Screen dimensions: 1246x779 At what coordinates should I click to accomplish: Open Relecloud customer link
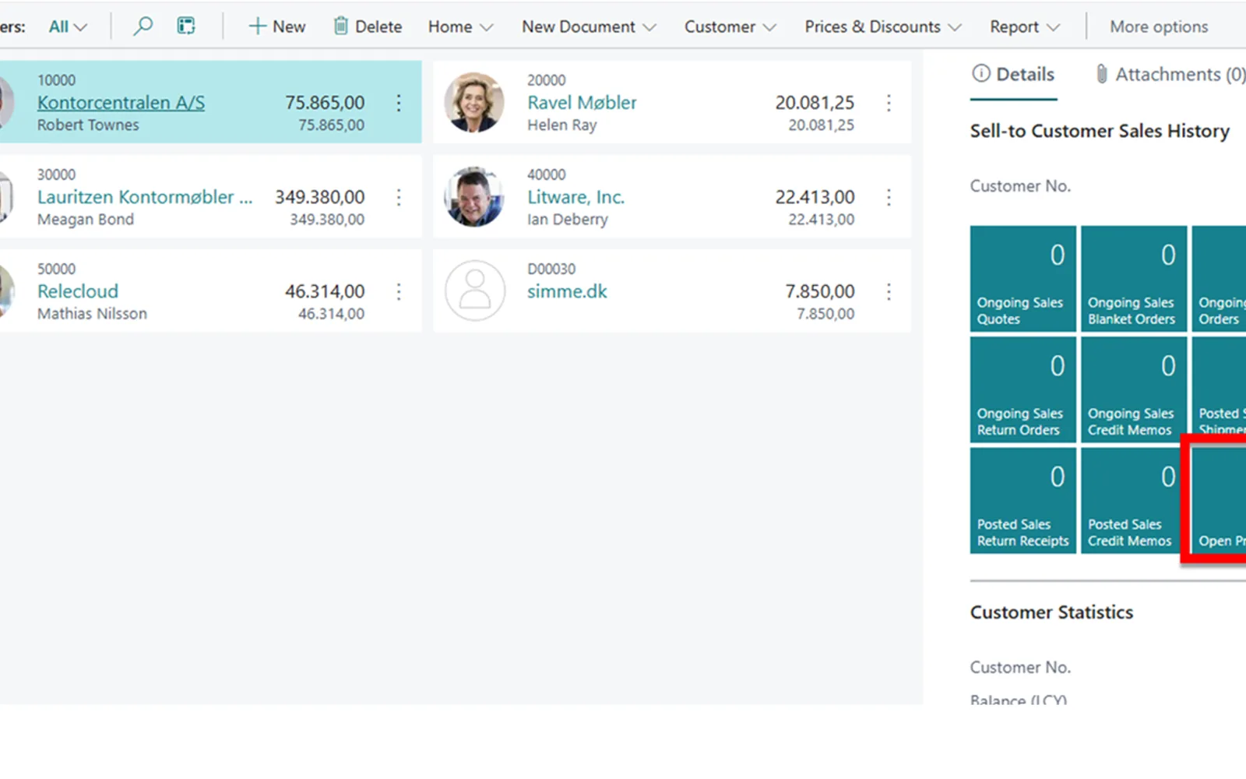[x=78, y=291]
